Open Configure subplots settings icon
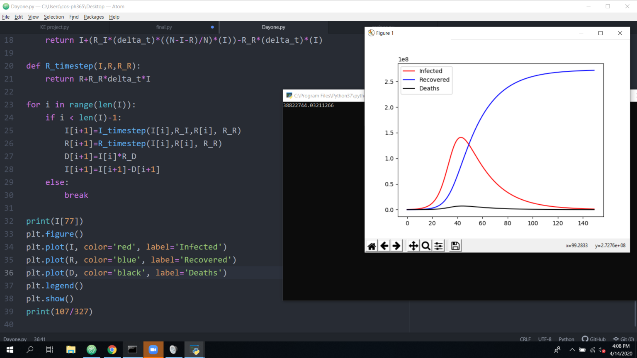The width and height of the screenshot is (637, 358). [x=438, y=246]
